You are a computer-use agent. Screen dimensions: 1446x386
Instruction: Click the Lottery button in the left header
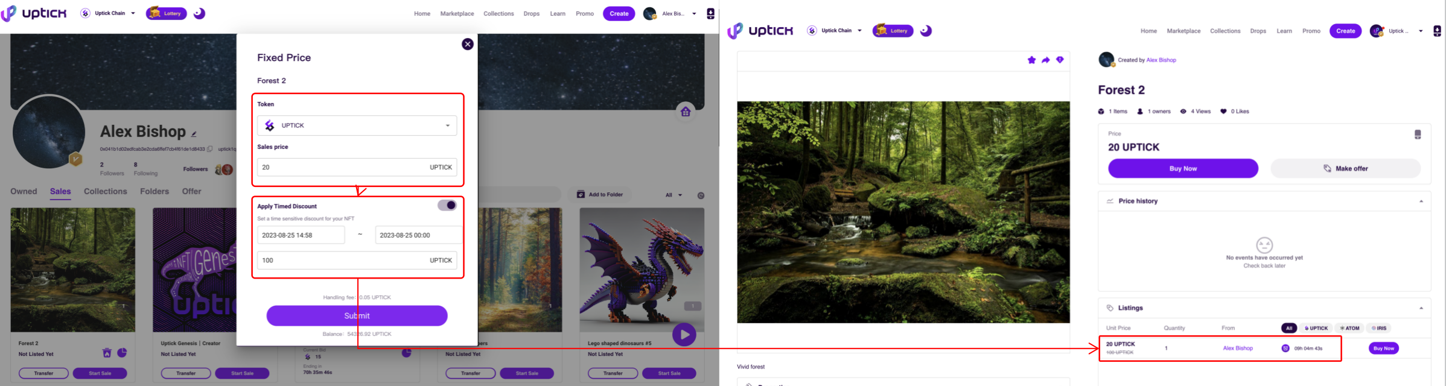(166, 13)
